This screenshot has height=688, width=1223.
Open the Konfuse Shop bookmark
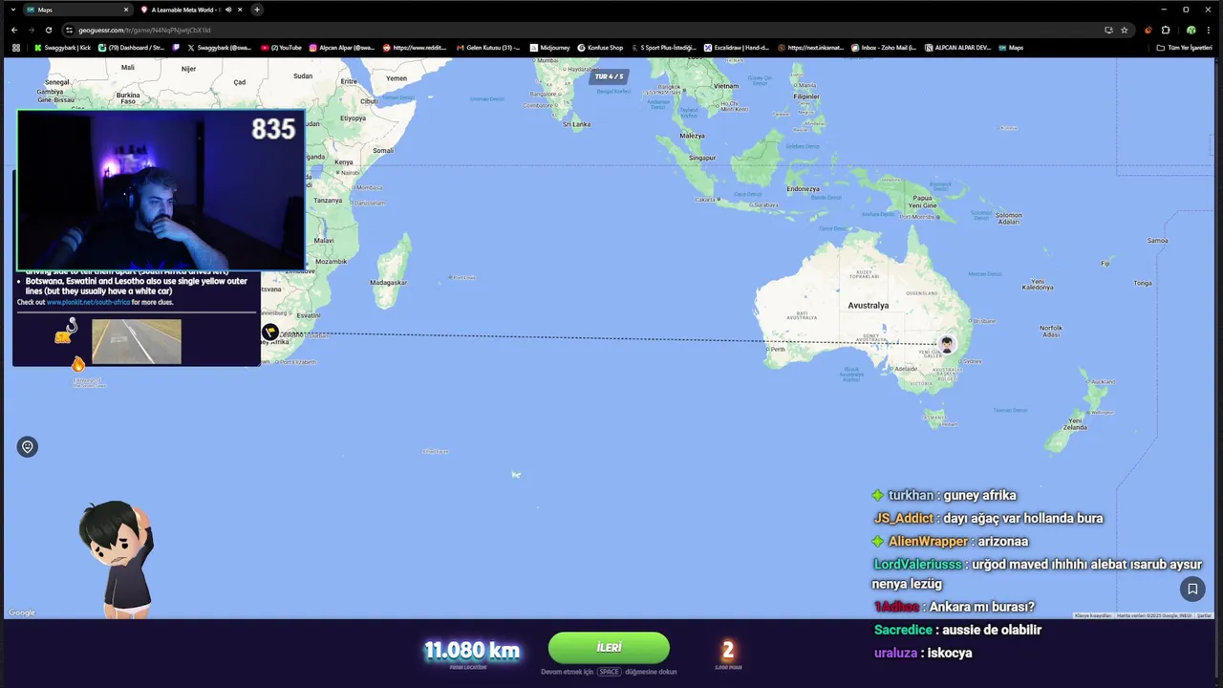[x=600, y=47]
